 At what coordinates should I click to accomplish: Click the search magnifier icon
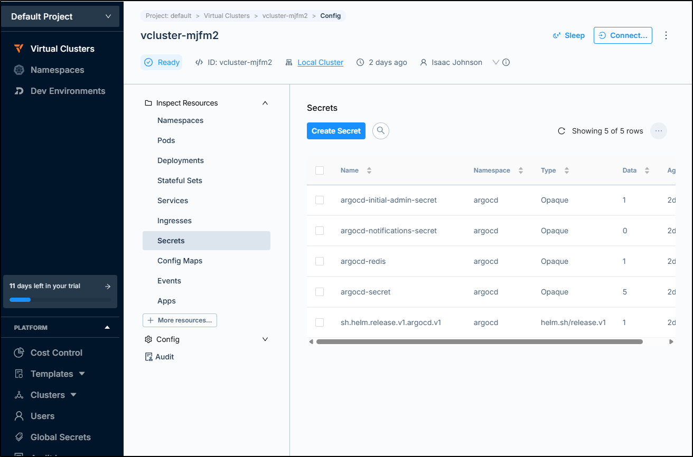[381, 131]
